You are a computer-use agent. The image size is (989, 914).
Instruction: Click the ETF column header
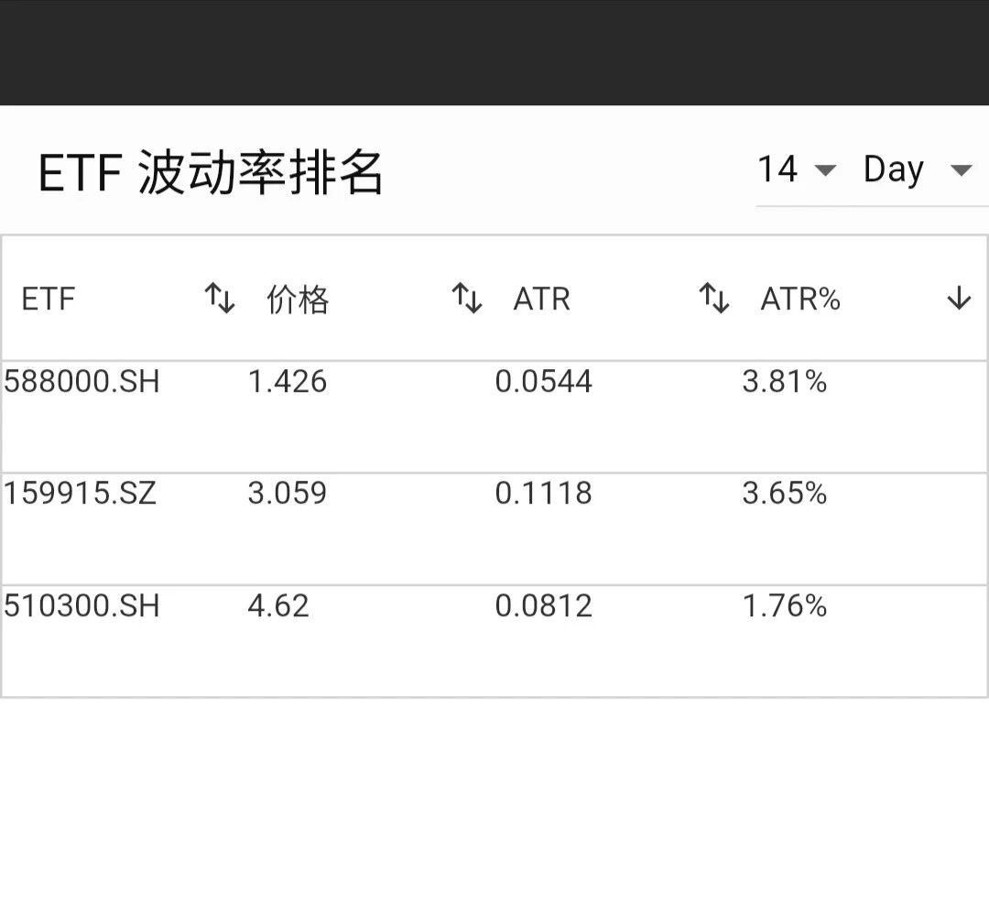(x=49, y=299)
